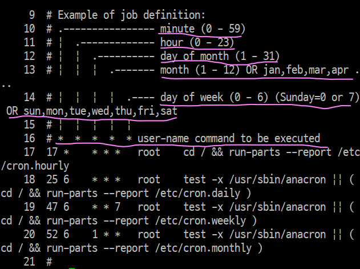Click line number 15
The width and height of the screenshot is (360, 269).
point(30,125)
